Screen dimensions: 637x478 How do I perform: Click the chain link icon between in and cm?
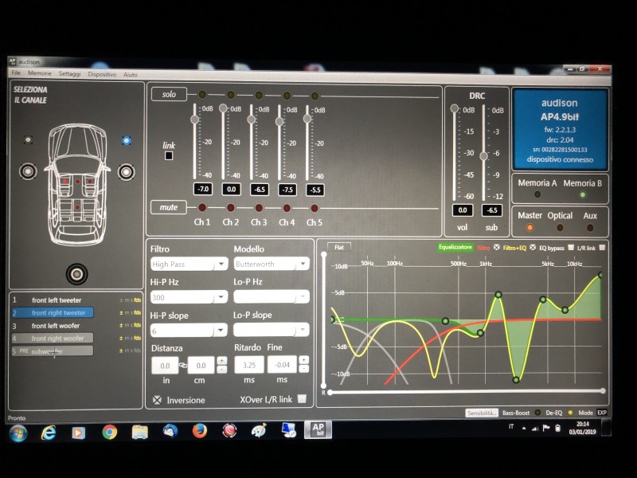click(183, 365)
